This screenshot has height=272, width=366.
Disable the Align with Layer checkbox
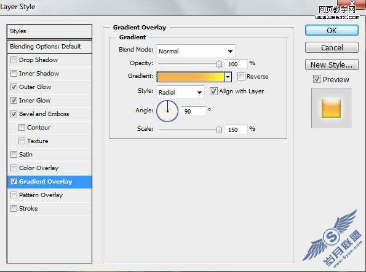click(213, 91)
